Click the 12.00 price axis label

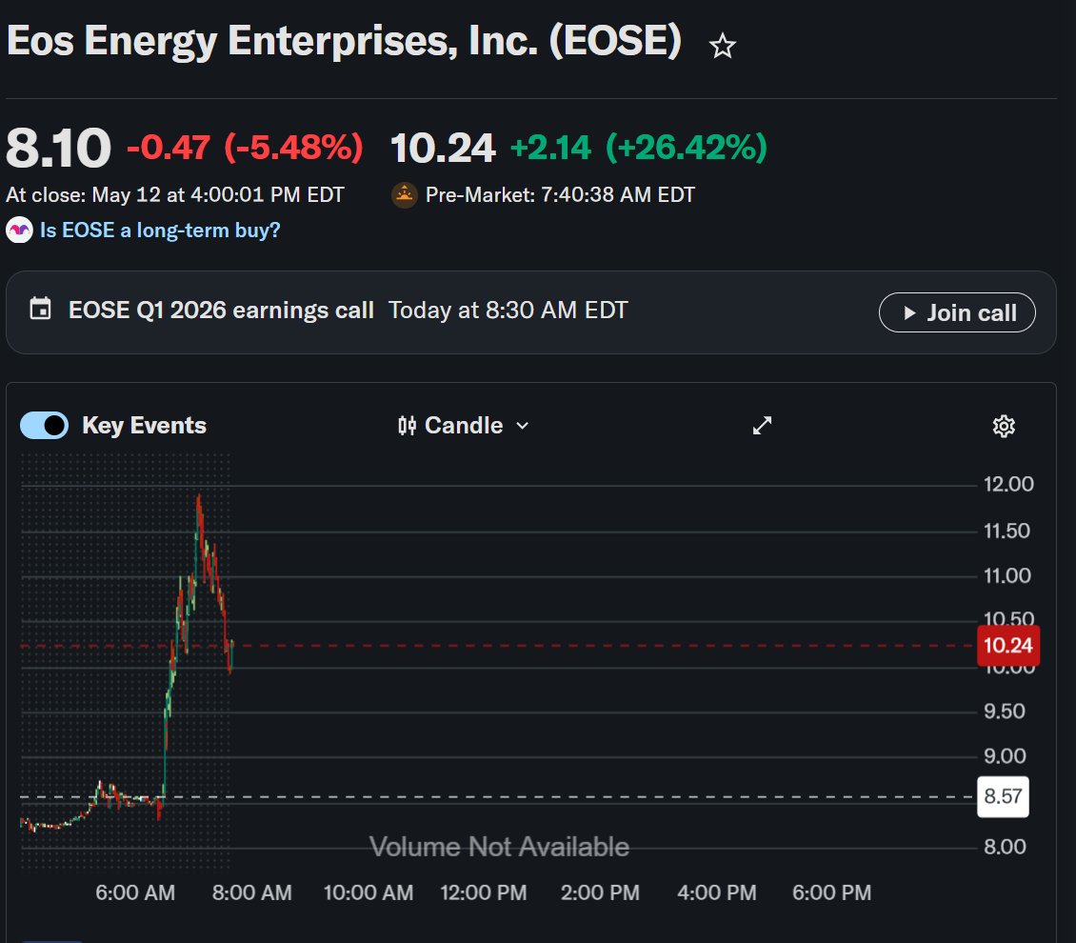pos(1008,485)
